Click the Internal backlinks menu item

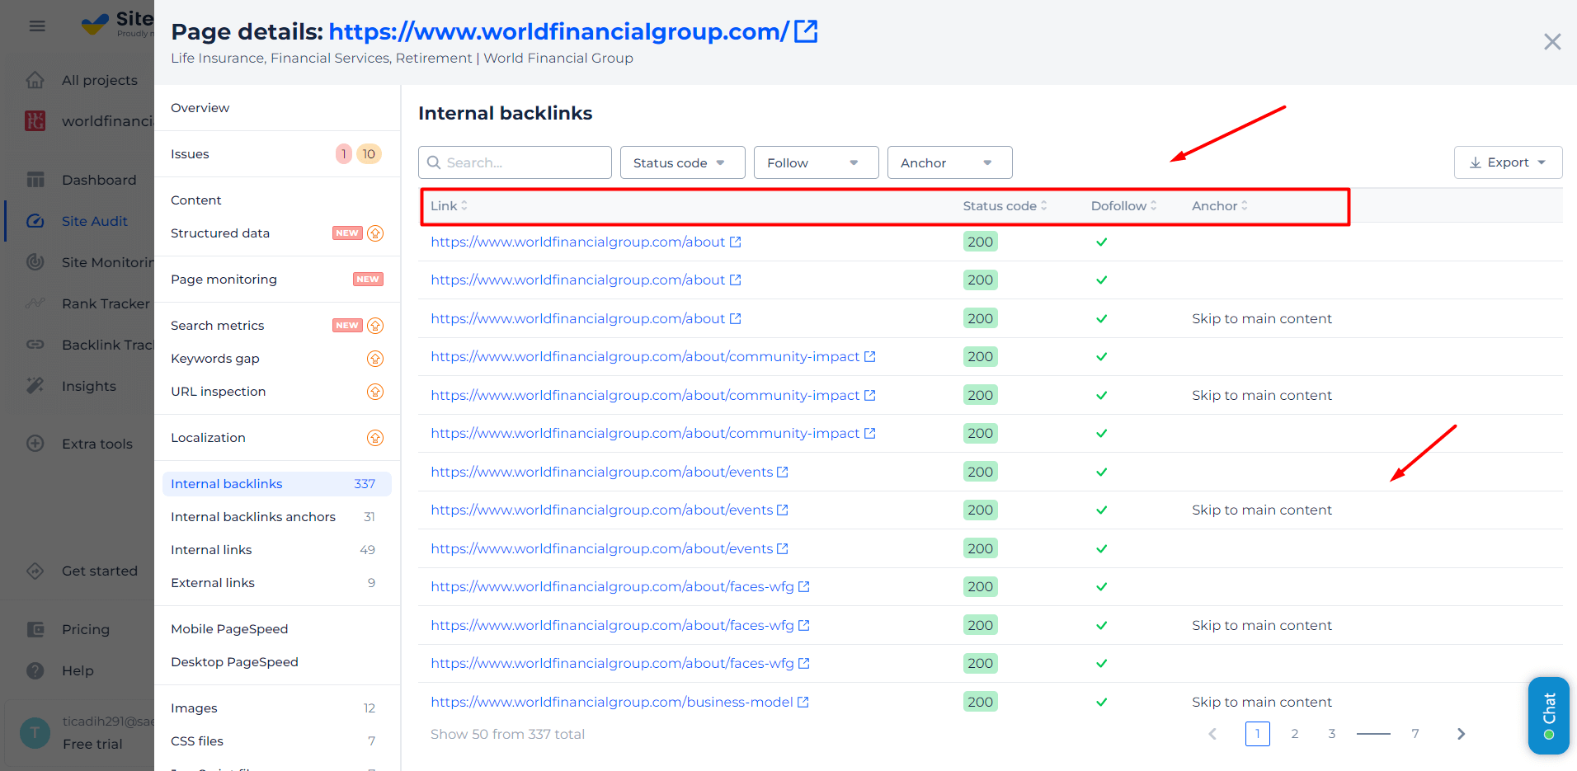(x=277, y=484)
